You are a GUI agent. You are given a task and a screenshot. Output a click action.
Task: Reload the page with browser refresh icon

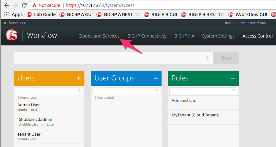pos(24,5)
